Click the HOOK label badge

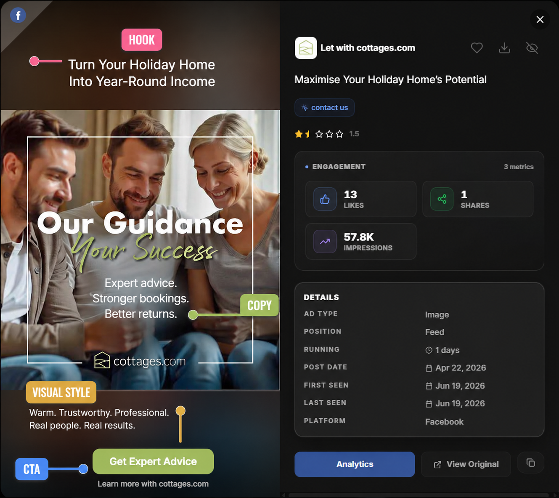(142, 40)
